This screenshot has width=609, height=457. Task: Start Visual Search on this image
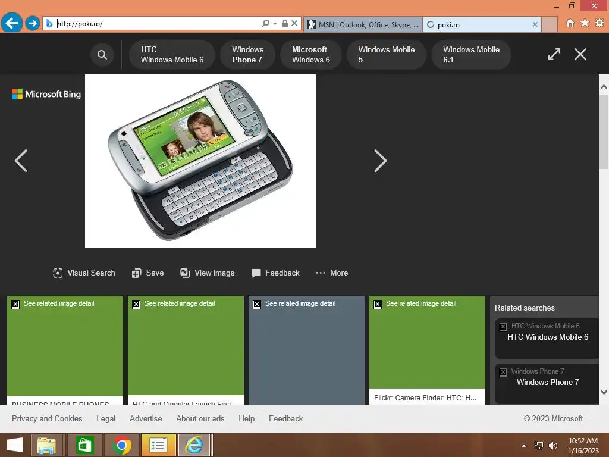[84, 273]
